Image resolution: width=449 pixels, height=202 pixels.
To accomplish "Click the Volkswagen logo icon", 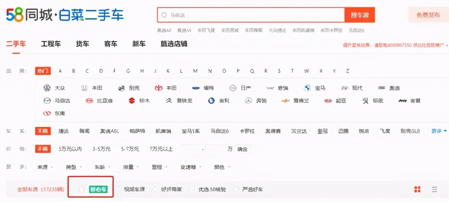I will pos(47,88).
